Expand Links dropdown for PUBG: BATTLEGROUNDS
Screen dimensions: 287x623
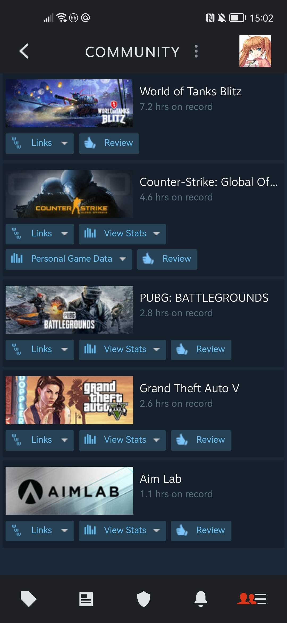(x=40, y=350)
